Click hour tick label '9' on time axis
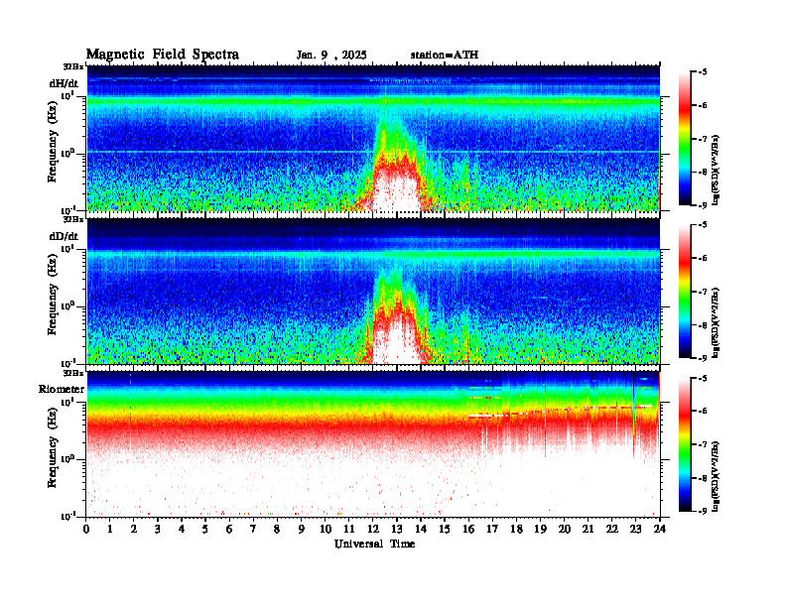 [302, 530]
